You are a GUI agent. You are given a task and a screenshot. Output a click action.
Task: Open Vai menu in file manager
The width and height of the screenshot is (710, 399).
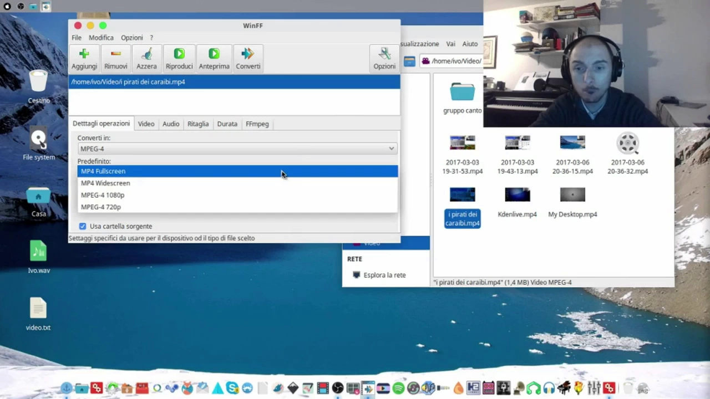point(450,44)
